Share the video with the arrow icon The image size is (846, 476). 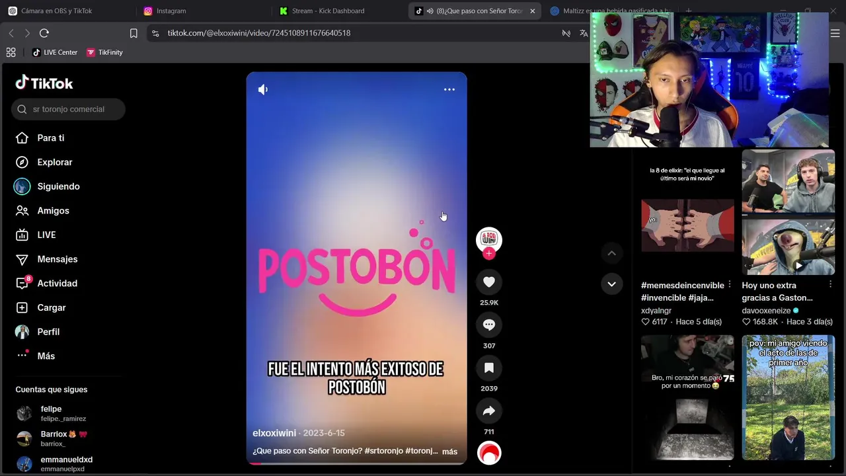(x=489, y=411)
